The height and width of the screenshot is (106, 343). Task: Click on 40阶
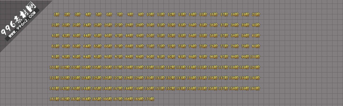pyautogui.click(x=256, y=25)
